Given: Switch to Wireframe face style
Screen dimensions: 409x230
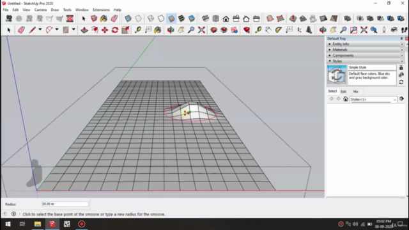Looking at the screenshot, I should coord(151,19).
